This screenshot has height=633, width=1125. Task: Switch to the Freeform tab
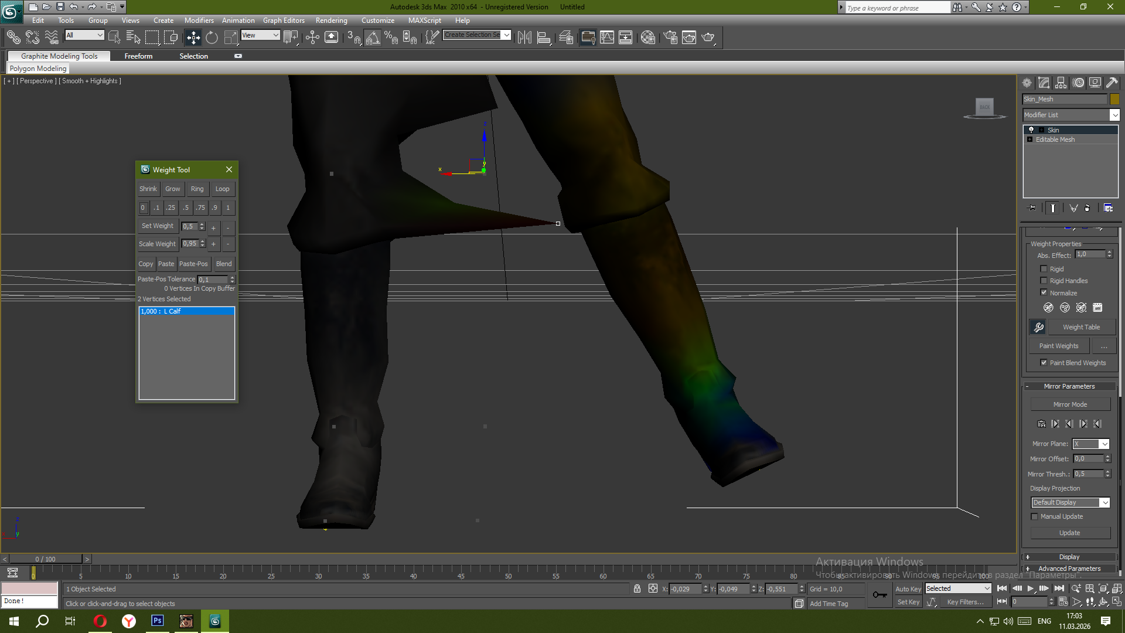(x=138, y=56)
